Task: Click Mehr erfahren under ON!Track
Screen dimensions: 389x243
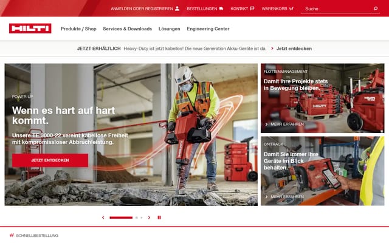Action: (x=287, y=197)
